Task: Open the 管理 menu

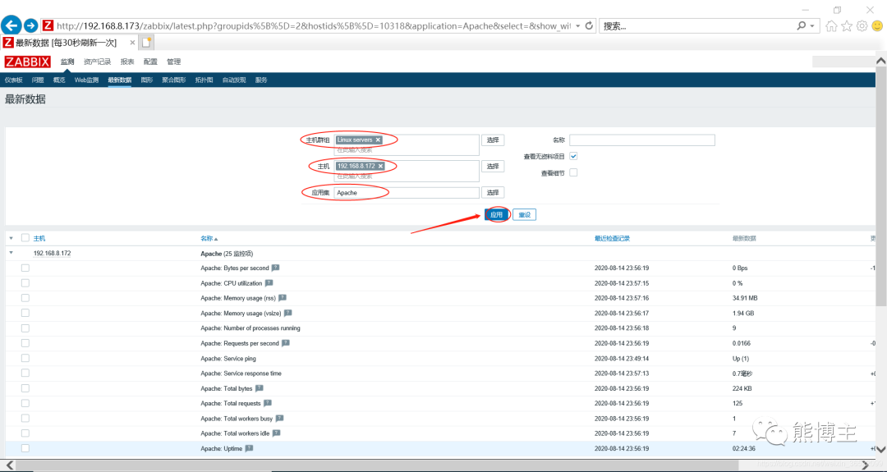Action: pos(173,62)
